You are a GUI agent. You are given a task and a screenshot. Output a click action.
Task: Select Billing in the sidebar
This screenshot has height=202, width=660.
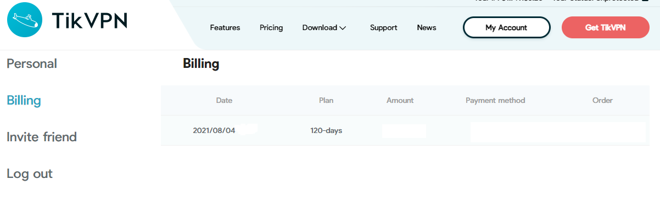point(24,100)
